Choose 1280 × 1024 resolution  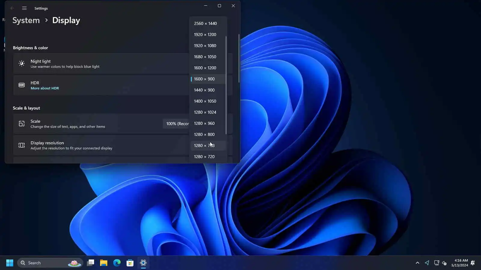coord(208,112)
